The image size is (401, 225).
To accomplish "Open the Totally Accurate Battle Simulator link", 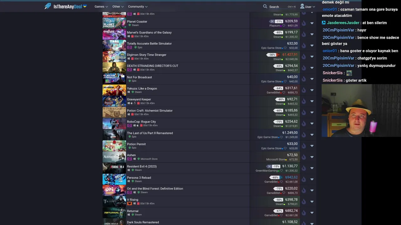I will (149, 43).
